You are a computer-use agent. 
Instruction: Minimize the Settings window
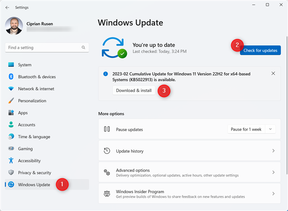(x=254, y=5)
